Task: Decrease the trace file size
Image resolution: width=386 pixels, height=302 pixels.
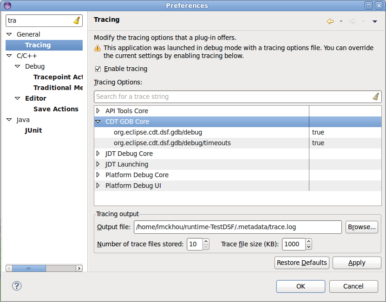Action: [309, 247]
